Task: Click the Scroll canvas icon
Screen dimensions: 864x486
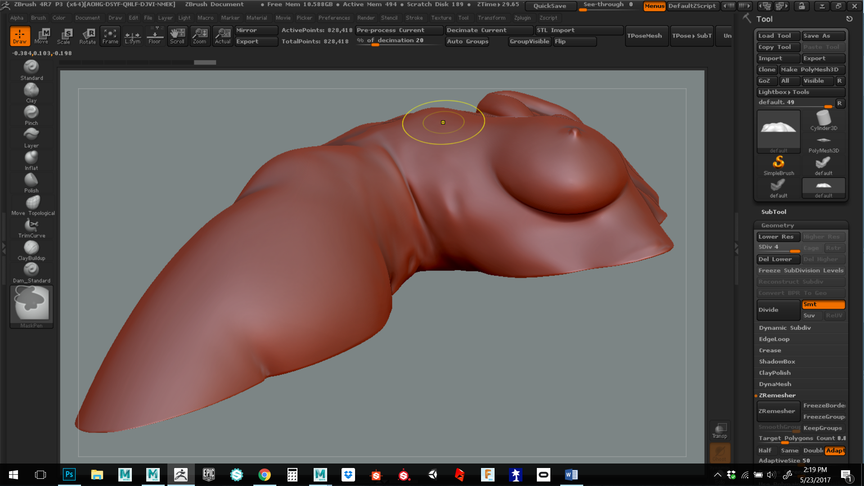Action: pyautogui.click(x=177, y=36)
